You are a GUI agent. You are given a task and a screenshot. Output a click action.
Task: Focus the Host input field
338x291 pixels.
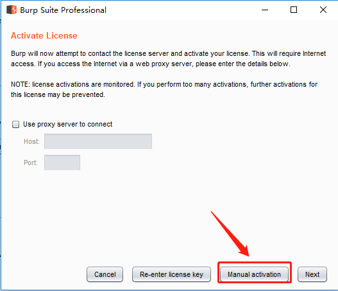pyautogui.click(x=98, y=141)
